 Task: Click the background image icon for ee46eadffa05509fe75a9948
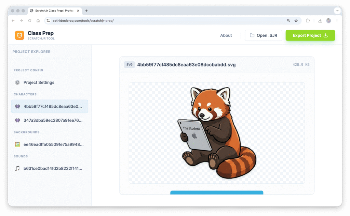17,144
